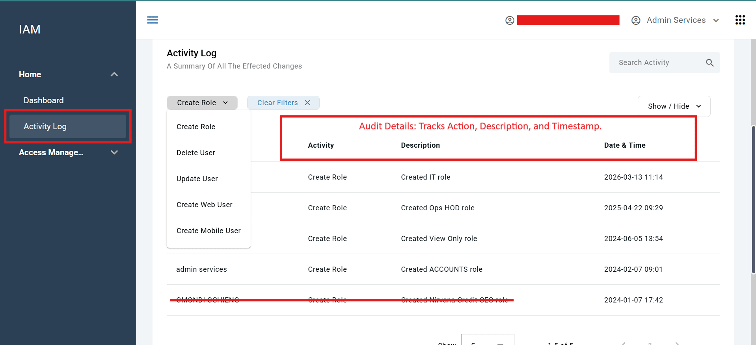Select Create Role from filter list
The image size is (756, 345).
[x=209, y=127]
